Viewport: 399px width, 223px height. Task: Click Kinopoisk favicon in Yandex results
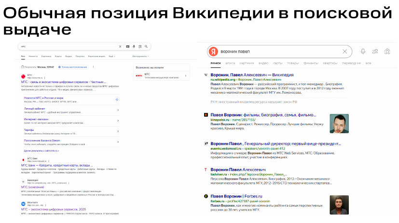(206, 115)
